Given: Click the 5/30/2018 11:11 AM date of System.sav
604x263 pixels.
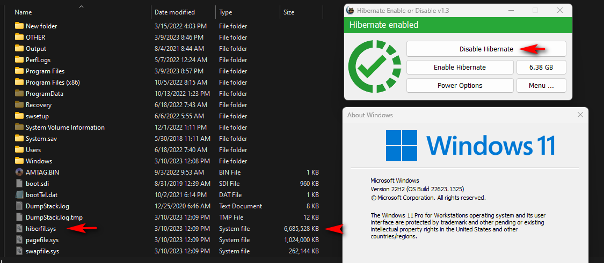Looking at the screenshot, I should pos(183,138).
